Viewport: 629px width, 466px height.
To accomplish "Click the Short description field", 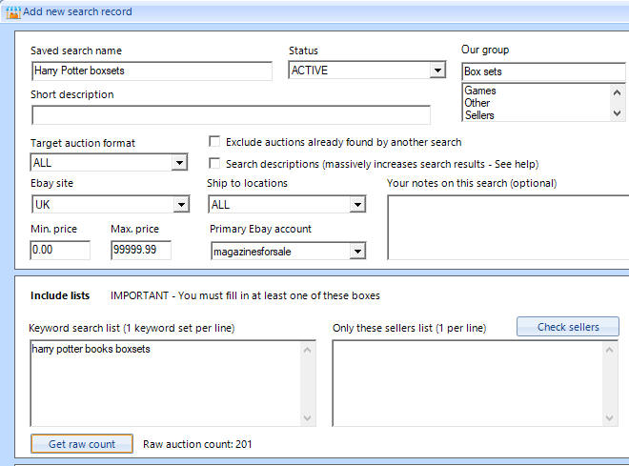I will click(231, 115).
